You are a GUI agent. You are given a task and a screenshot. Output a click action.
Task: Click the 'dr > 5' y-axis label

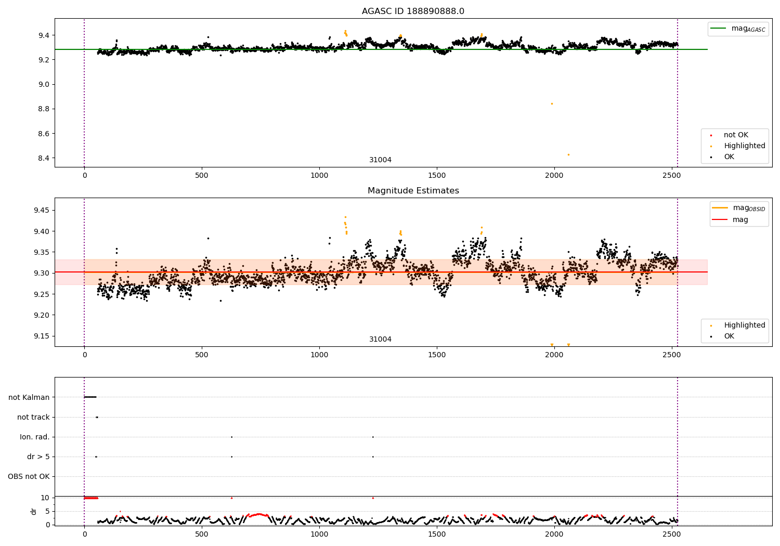click(x=38, y=457)
